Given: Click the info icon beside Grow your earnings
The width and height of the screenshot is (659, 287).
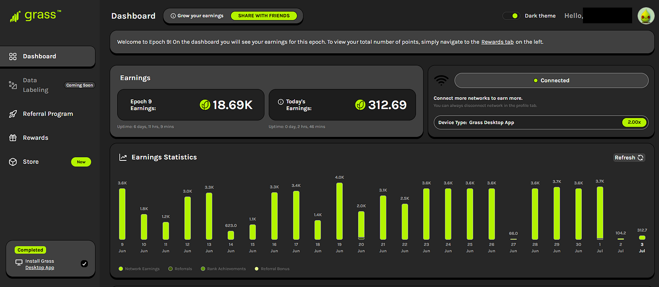Looking at the screenshot, I should tap(173, 16).
